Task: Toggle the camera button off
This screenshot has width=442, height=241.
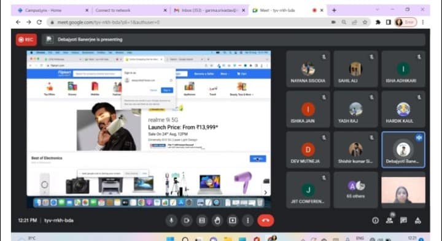Action: tap(187, 220)
